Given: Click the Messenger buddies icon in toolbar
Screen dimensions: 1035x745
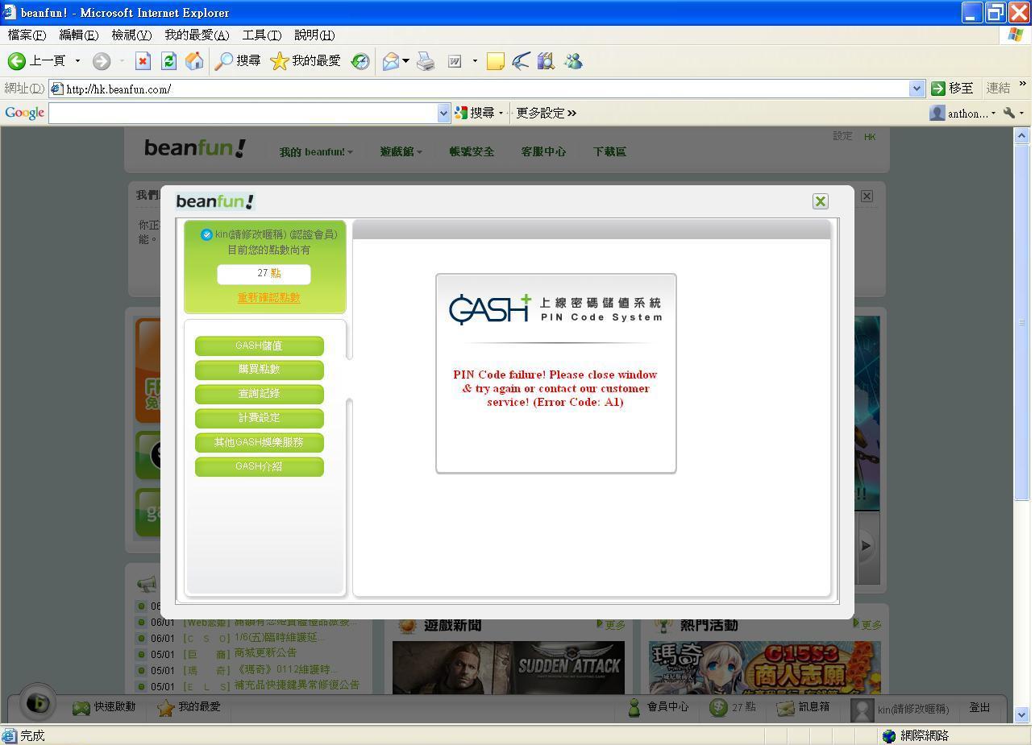Looking at the screenshot, I should click(x=573, y=61).
